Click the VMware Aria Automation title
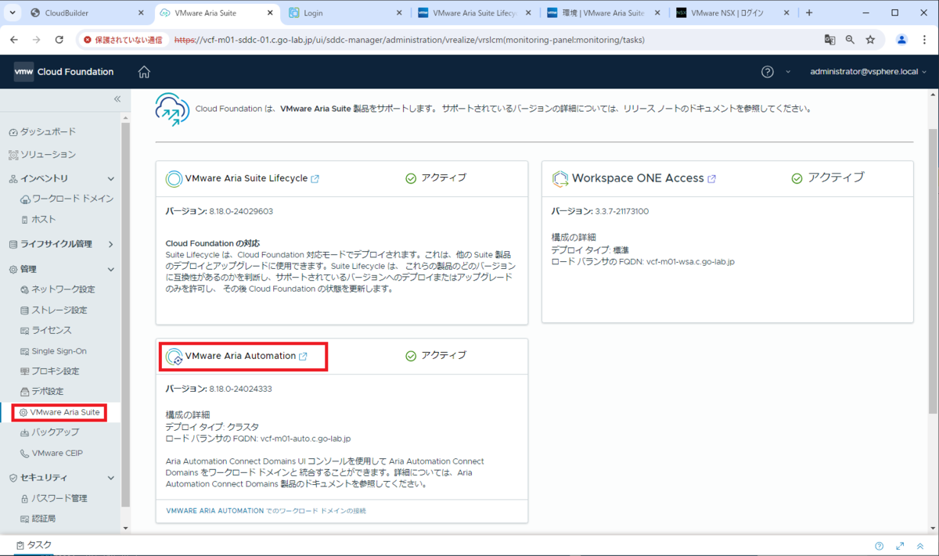This screenshot has width=939, height=556. point(240,356)
